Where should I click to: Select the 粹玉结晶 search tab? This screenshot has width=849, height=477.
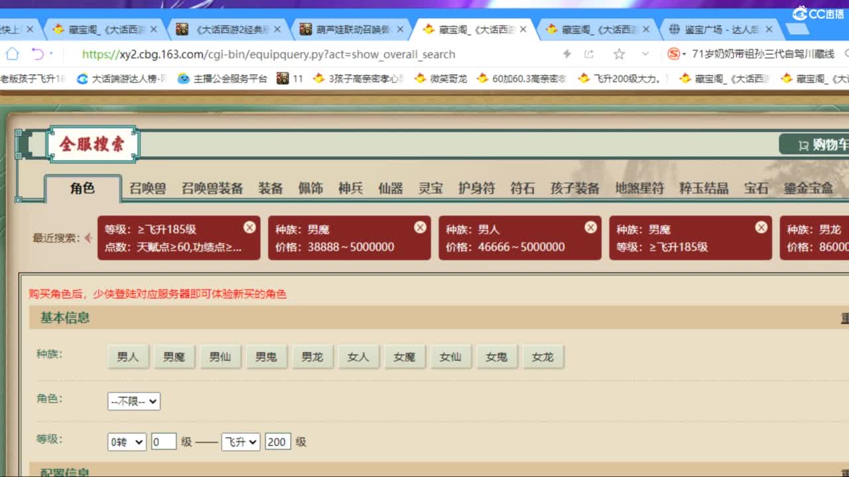[x=704, y=188]
